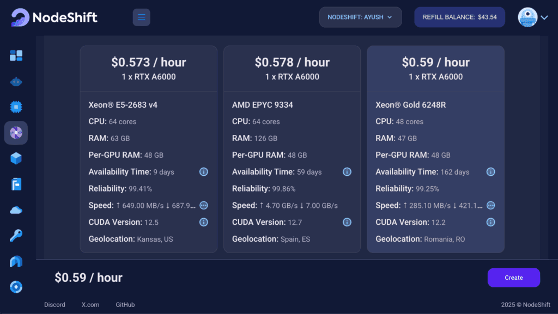Open the blue cube icon in sidebar
This screenshot has width=558, height=314.
16,158
